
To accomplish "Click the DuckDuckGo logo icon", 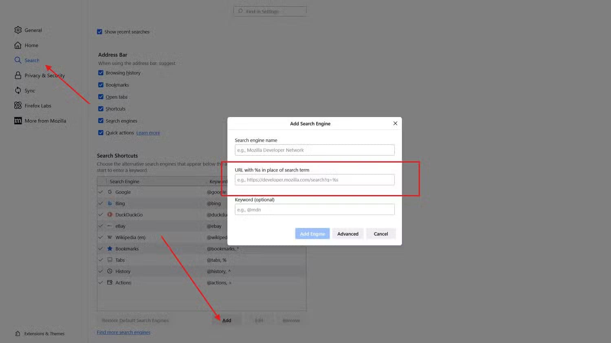I will click(110, 215).
